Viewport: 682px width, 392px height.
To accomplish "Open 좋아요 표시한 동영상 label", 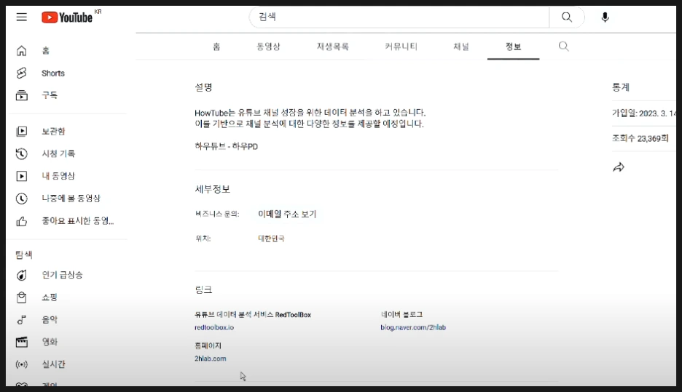I will coord(77,221).
